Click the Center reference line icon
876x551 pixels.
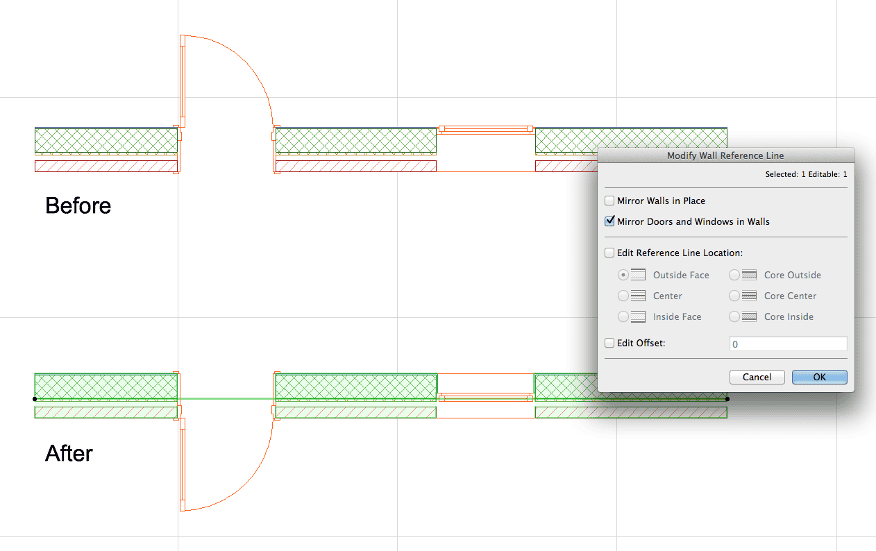(x=638, y=296)
